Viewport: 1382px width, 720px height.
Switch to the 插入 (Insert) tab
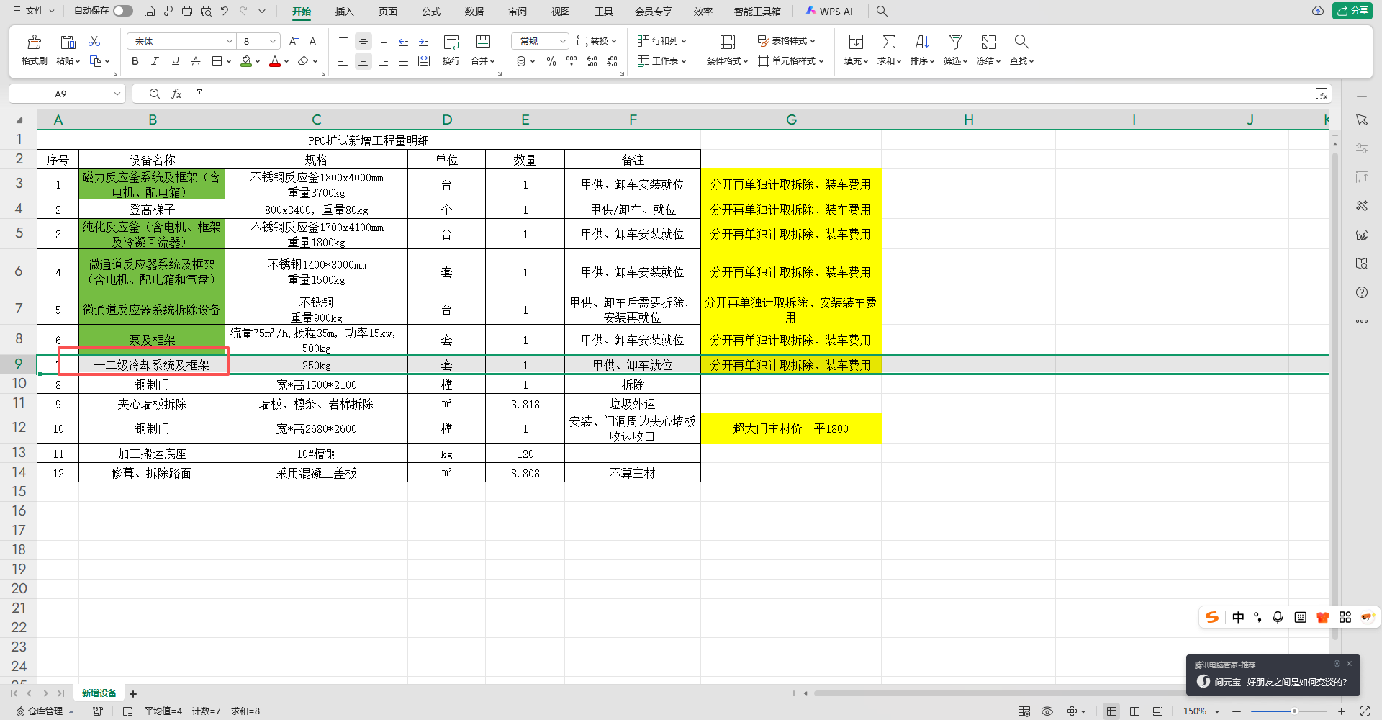pyautogui.click(x=345, y=12)
